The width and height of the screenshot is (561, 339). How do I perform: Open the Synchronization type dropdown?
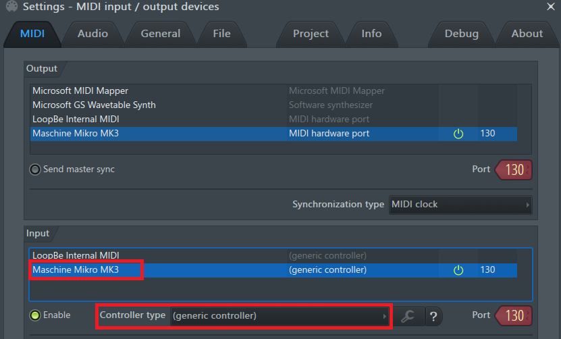[461, 205]
